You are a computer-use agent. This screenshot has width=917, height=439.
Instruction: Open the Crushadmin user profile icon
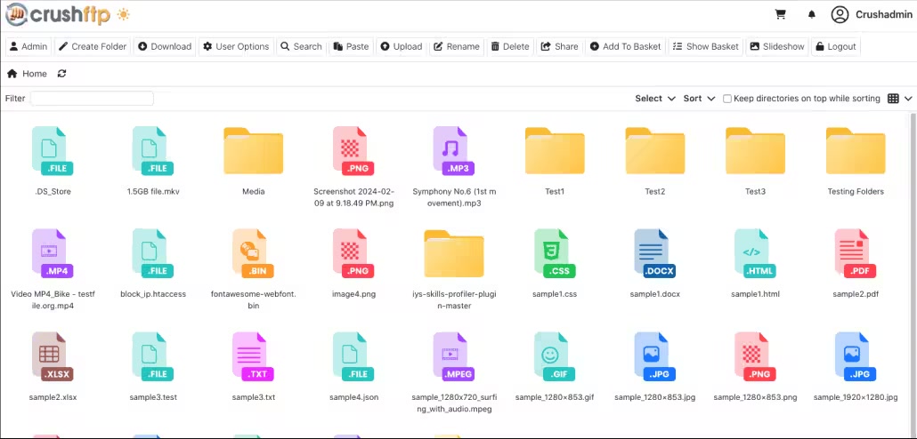pyautogui.click(x=840, y=14)
